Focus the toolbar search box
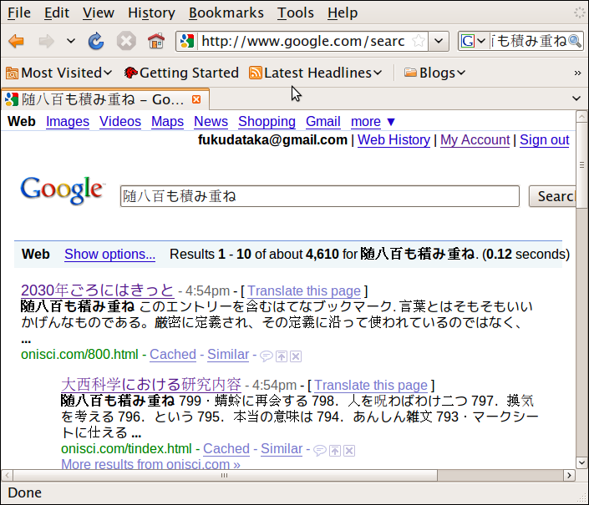The image size is (589, 505). (x=529, y=41)
